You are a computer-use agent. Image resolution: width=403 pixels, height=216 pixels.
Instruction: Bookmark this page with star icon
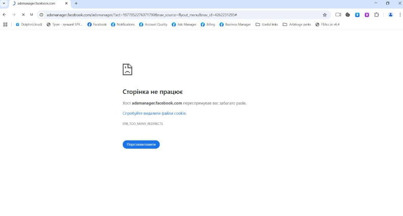pos(325,15)
